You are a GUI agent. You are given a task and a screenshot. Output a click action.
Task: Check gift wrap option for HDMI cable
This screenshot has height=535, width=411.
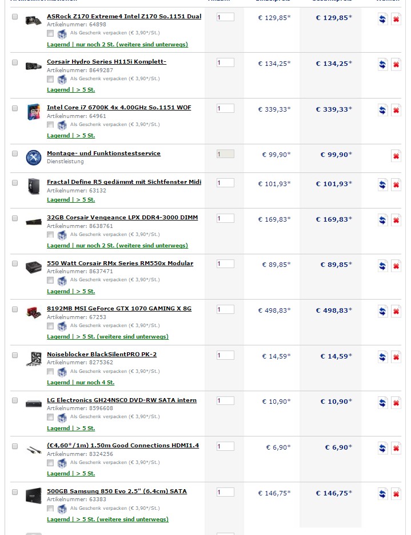[x=51, y=463]
